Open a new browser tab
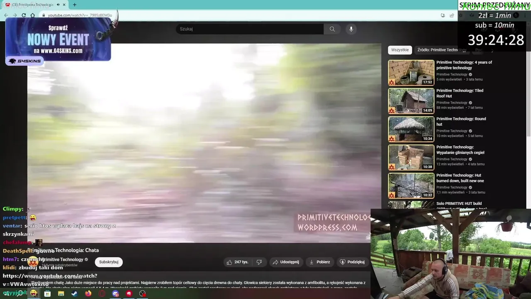This screenshot has width=531, height=299. tap(75, 5)
